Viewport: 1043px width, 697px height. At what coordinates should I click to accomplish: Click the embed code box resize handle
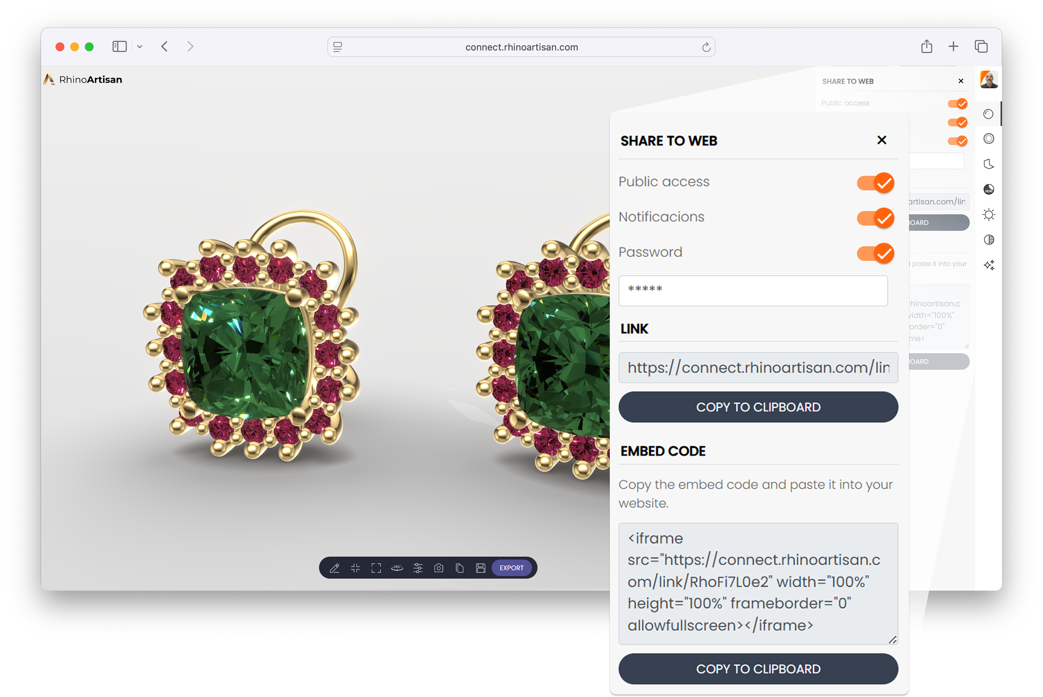pos(892,640)
